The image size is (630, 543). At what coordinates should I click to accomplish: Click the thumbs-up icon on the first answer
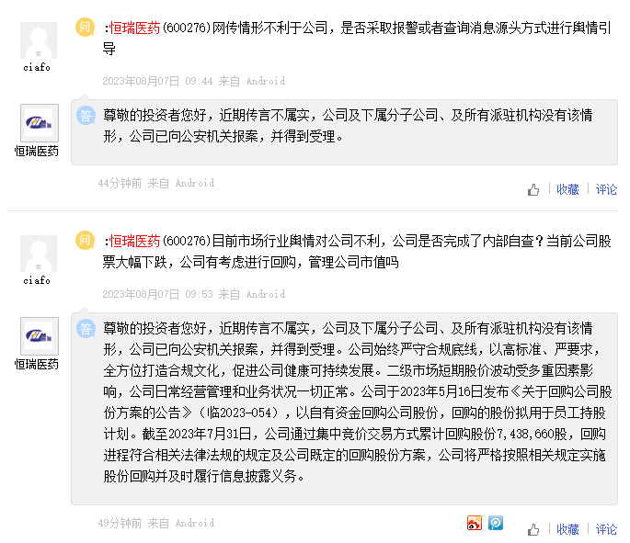coord(533,190)
